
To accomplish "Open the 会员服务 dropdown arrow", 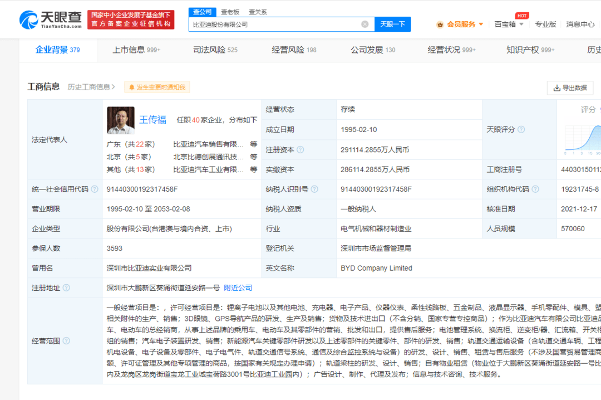I will tap(481, 24).
